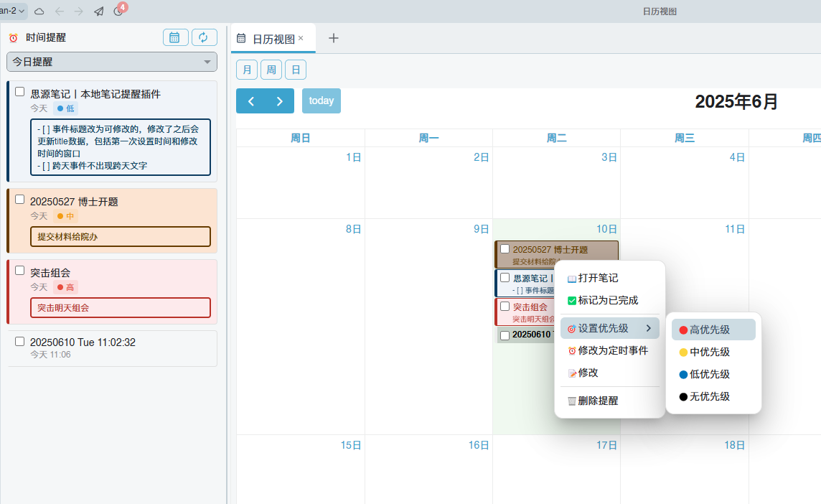Click the 20250610 Tue 11:02:32 title
Screen dimensions: 821x504
[x=83, y=342]
